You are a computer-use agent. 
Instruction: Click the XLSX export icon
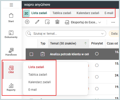tap(67, 22)
